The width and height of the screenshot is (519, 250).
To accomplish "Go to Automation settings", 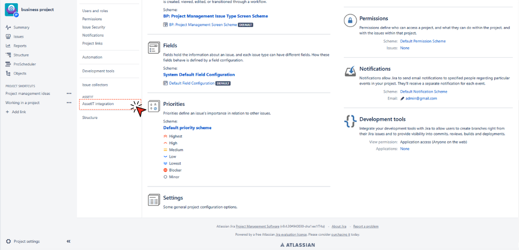I will pos(92,57).
